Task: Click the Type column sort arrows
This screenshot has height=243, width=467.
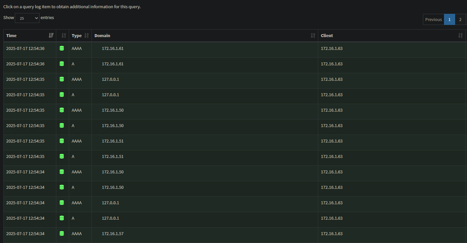Action: pos(87,35)
